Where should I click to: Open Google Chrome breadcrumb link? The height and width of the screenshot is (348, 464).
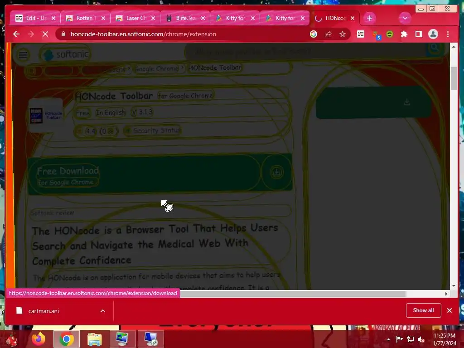click(x=156, y=69)
